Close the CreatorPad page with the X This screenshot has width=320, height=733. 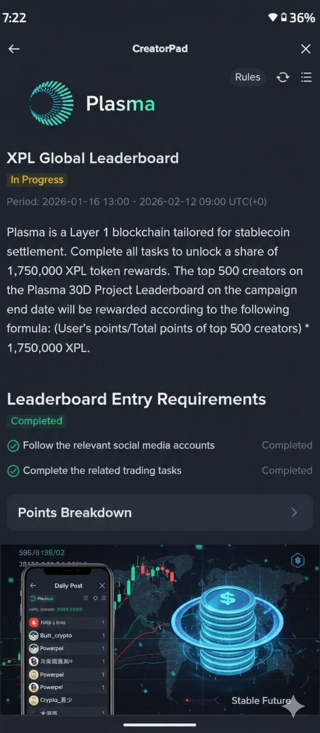[306, 49]
